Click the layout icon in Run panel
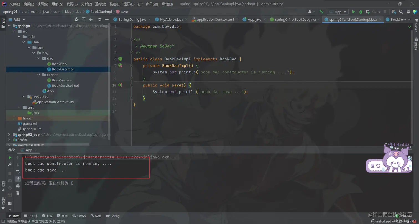 (10, 204)
